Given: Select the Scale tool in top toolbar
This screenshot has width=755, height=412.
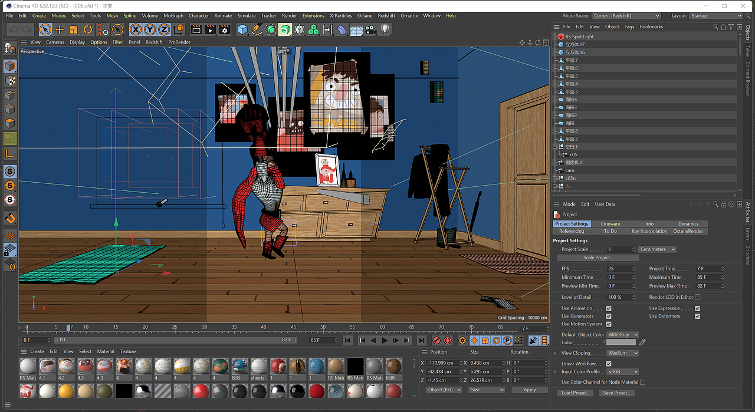Looking at the screenshot, I should tap(74, 29).
